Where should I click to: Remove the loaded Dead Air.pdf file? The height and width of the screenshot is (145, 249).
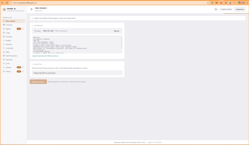pyautogui.click(x=116, y=31)
